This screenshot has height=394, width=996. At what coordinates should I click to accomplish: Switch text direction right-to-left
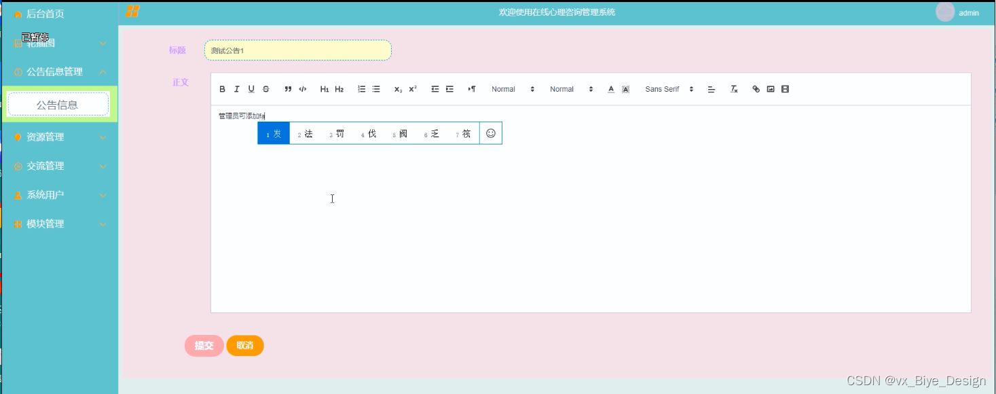pyautogui.click(x=472, y=89)
